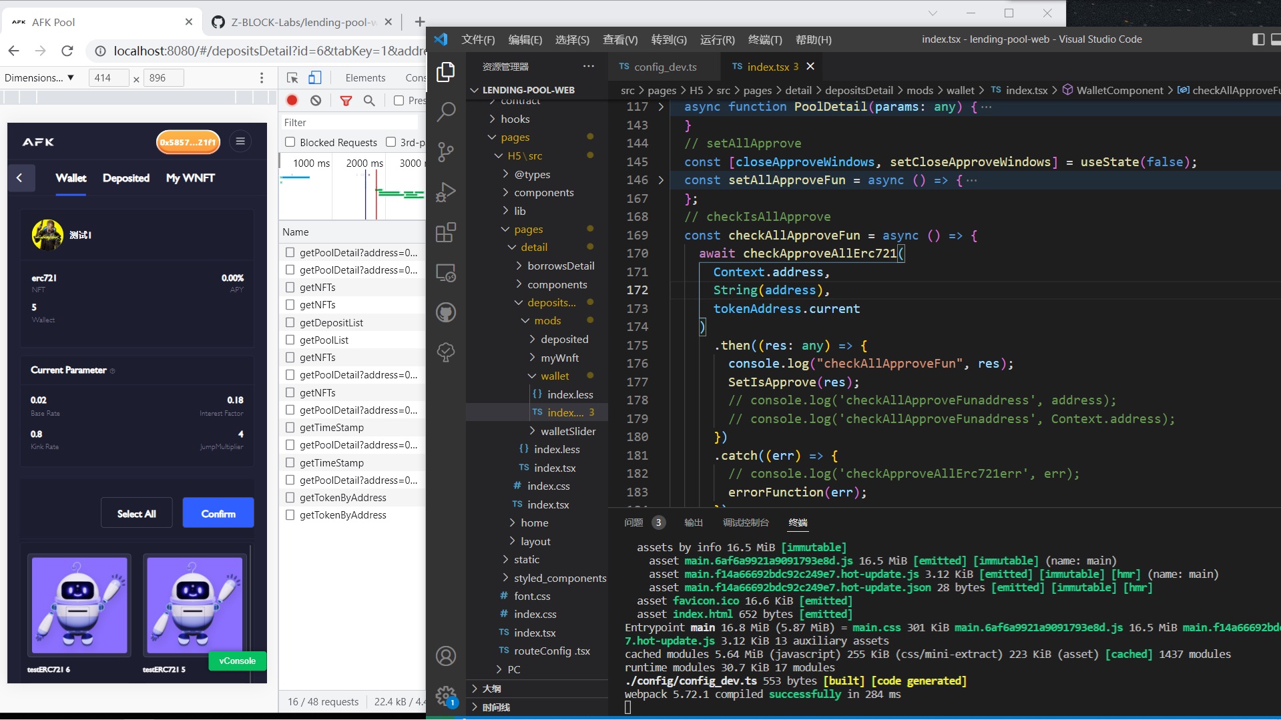
Task: Open network search magnifier icon
Action: [369, 101]
